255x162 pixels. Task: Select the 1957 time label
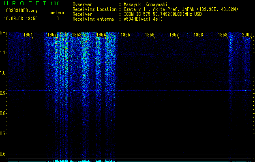(x=174, y=35)
